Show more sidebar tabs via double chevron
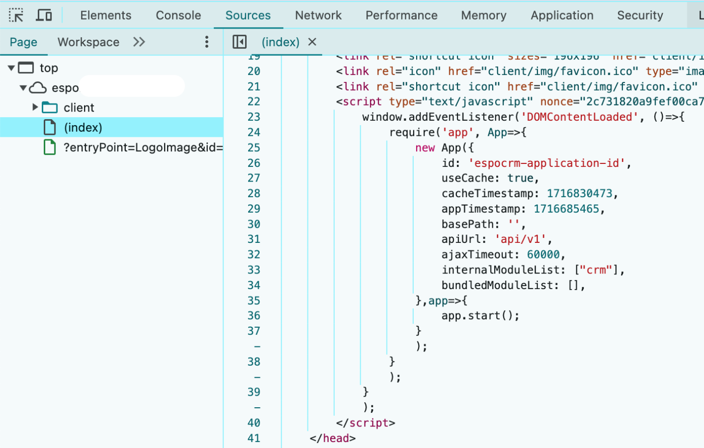Image resolution: width=704 pixels, height=448 pixels. click(x=139, y=42)
